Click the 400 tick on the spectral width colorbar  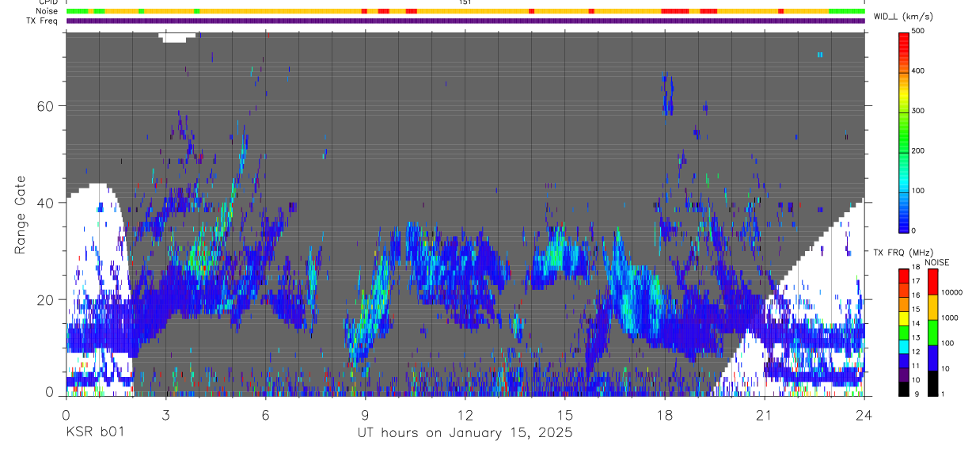[918, 70]
